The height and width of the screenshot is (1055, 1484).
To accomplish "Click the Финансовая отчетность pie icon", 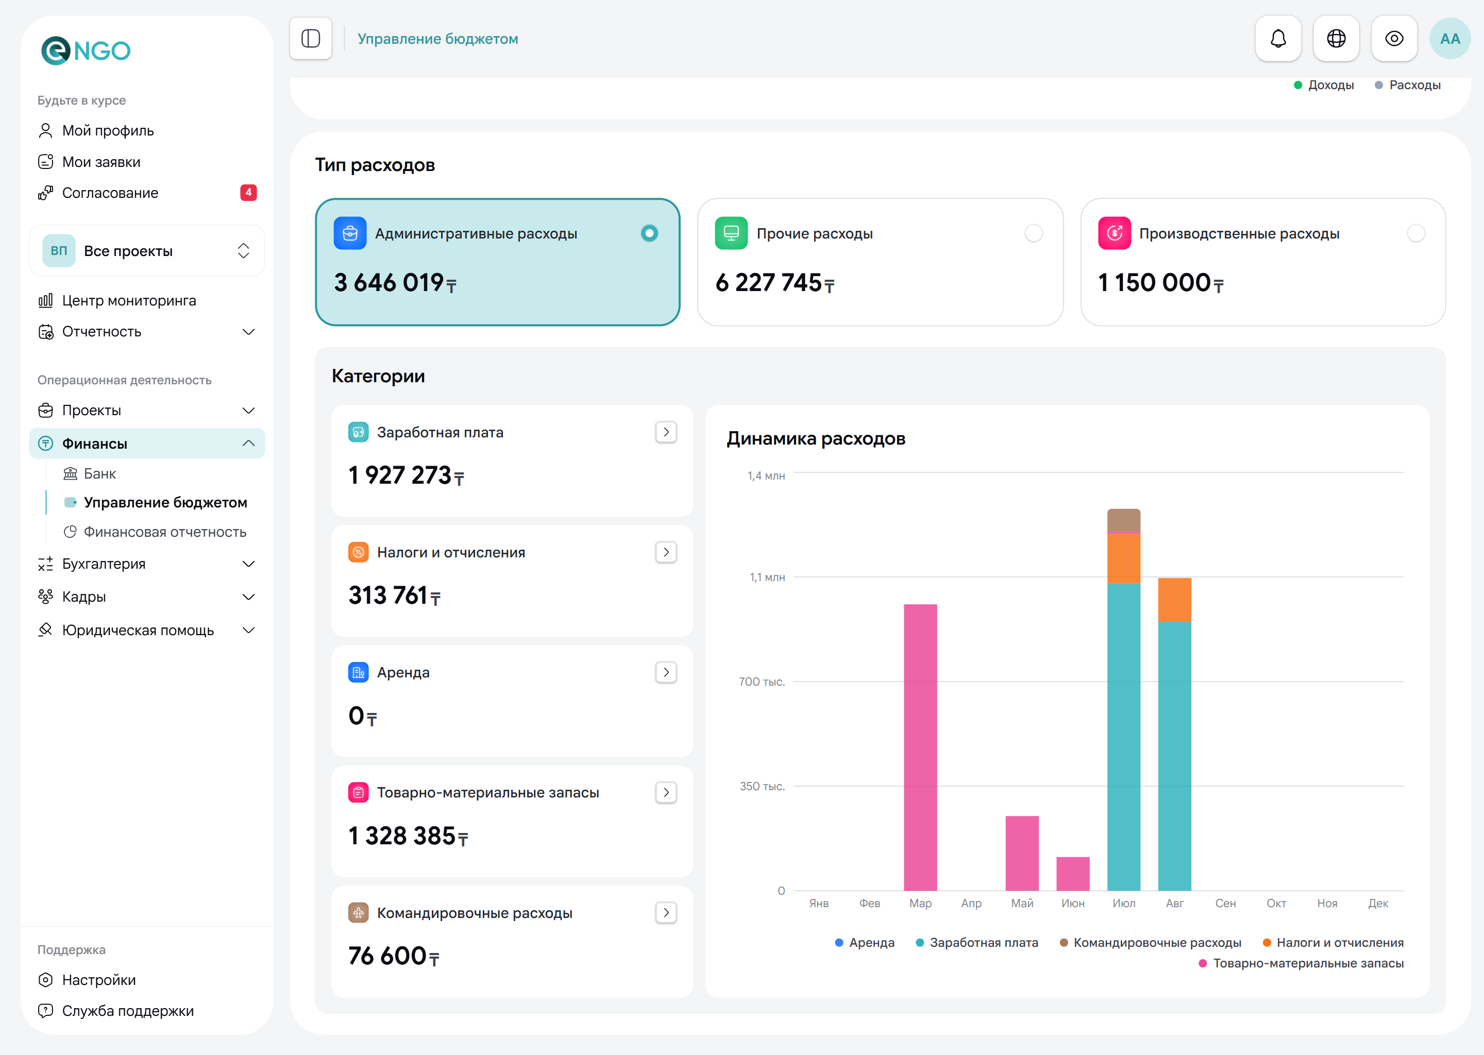I will pos(70,532).
